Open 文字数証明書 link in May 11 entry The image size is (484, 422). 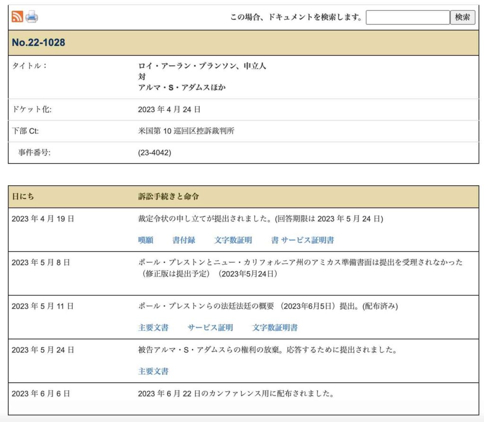pos(275,327)
